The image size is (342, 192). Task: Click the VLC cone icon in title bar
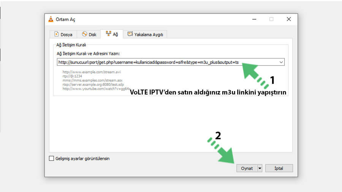pyautogui.click(x=51, y=19)
